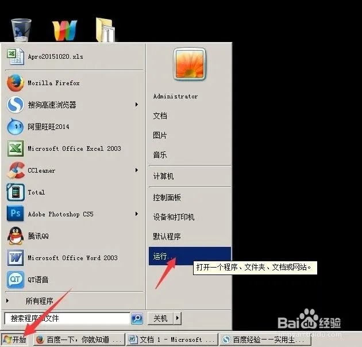The width and height of the screenshot is (362, 347).
Task: Expand the 所有程序 arrow
Action: (x=7, y=300)
